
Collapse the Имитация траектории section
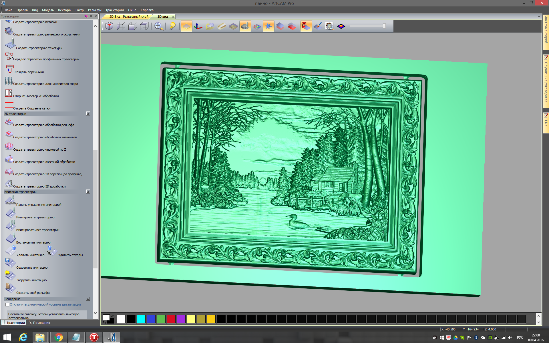[x=88, y=192]
